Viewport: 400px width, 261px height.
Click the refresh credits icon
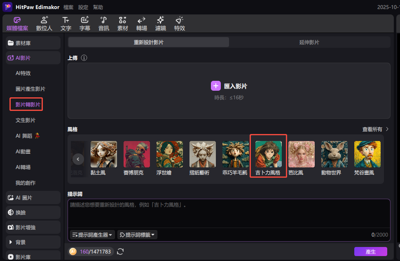[x=120, y=252]
